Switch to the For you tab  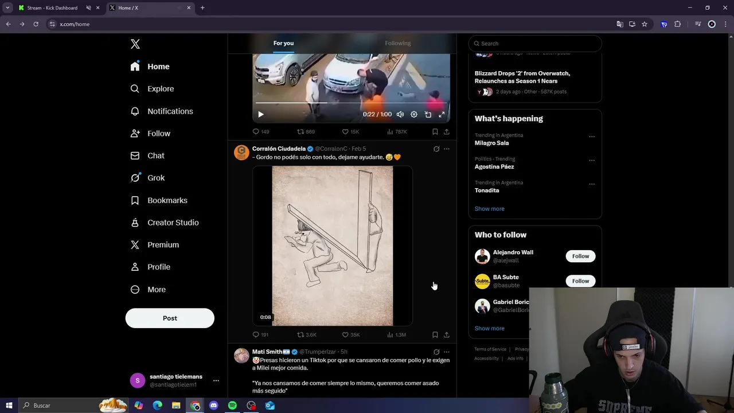[283, 43]
